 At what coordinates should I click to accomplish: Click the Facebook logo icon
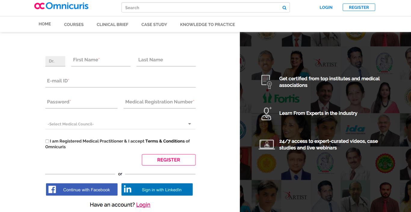click(52, 189)
